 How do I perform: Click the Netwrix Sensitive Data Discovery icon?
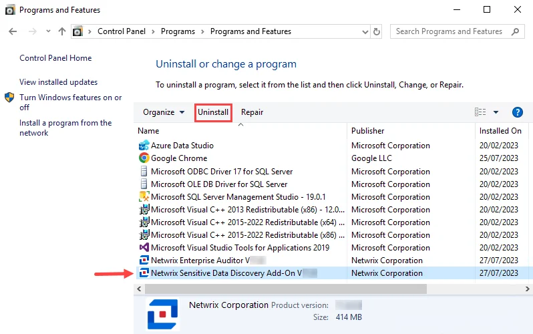coord(144,273)
